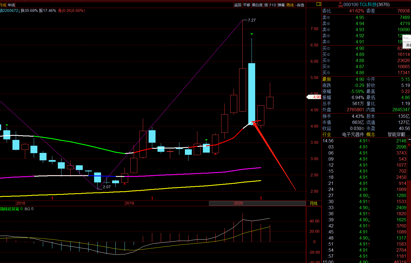Click the green triangle marker above the tall cyan candle

click(252, 34)
